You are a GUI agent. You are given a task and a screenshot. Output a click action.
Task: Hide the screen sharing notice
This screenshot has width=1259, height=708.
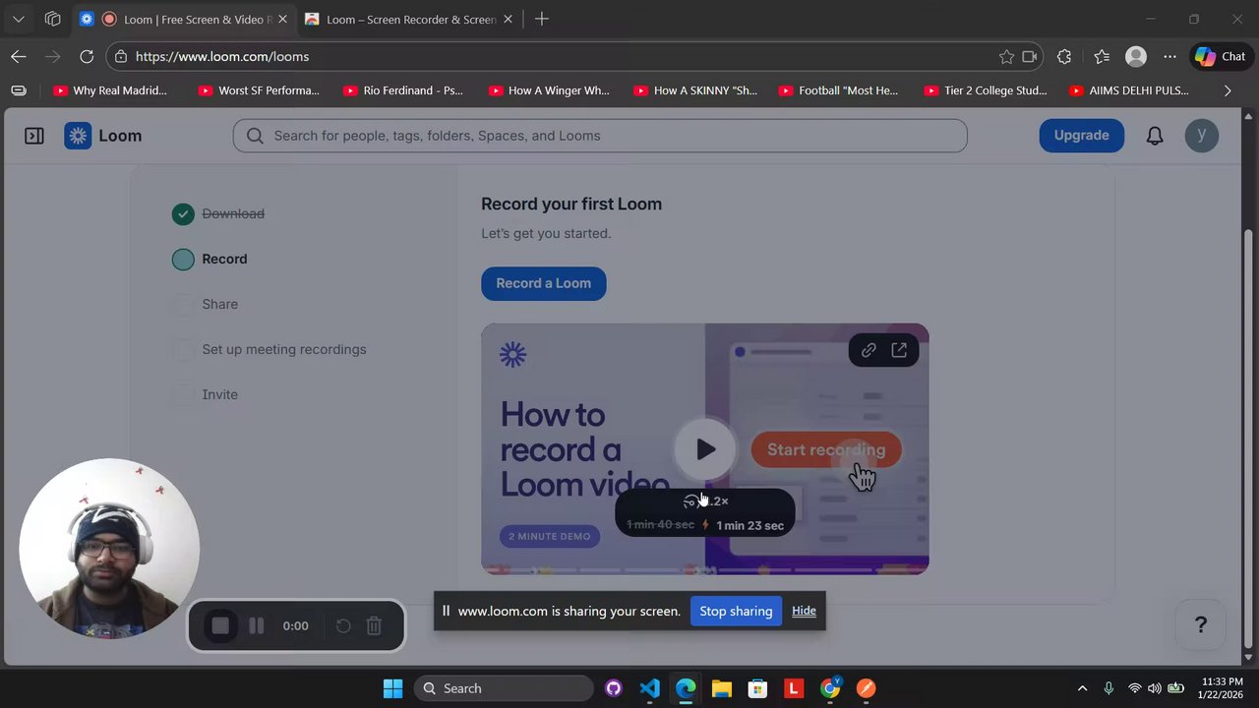(x=804, y=611)
